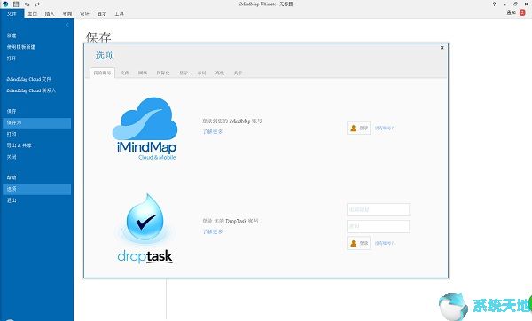Switch to the 关于 options tab
This screenshot has width=532, height=321.
(x=238, y=73)
